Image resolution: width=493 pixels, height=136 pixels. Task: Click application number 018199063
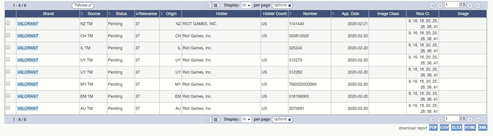299,96
